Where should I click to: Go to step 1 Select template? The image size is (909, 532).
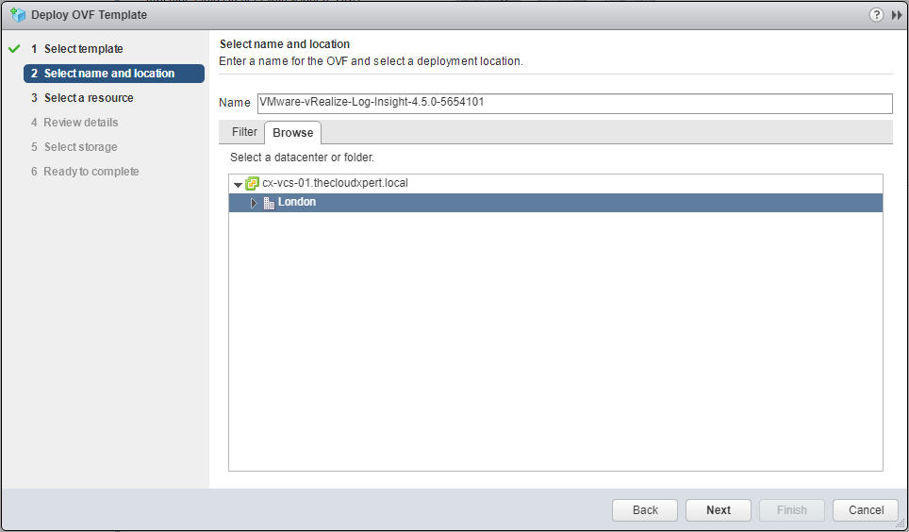(x=83, y=49)
